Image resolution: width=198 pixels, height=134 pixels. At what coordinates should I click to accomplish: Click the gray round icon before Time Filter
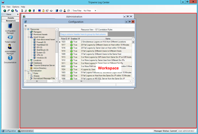68,11
